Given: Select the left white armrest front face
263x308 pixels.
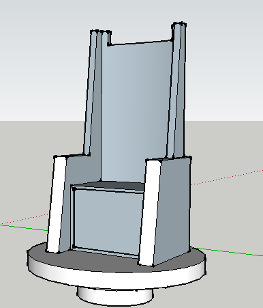Looking at the screenshot, I should tap(57, 204).
